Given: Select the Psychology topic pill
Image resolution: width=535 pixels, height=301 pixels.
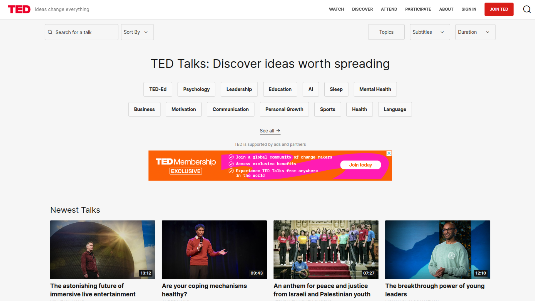Looking at the screenshot, I should pyautogui.click(x=196, y=89).
